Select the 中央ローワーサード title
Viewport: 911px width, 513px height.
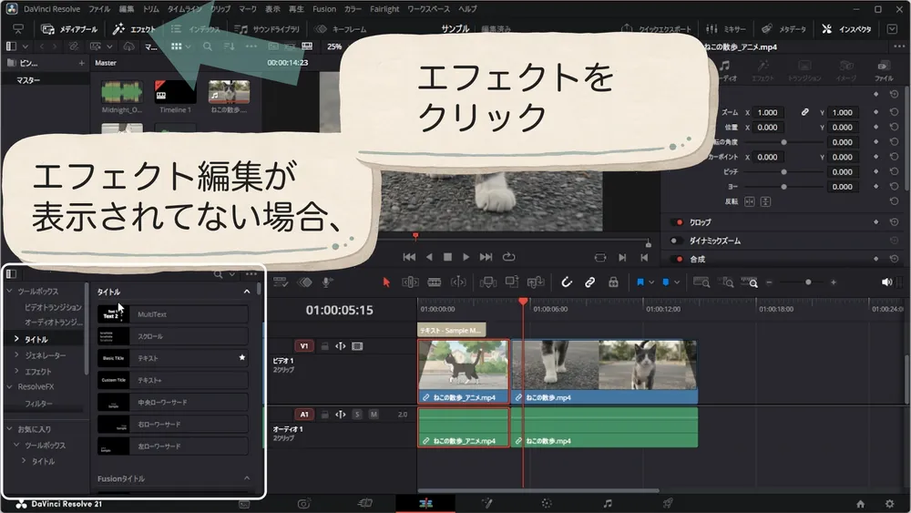point(172,403)
